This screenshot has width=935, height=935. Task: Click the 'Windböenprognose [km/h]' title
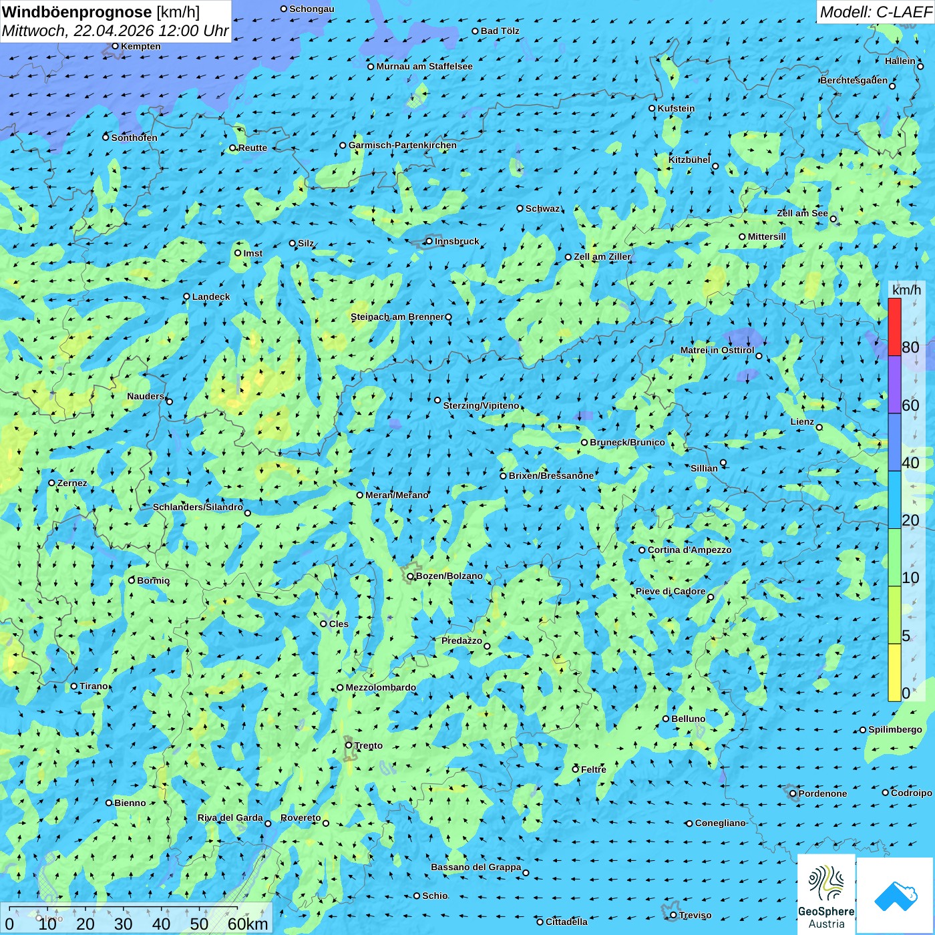101,12
